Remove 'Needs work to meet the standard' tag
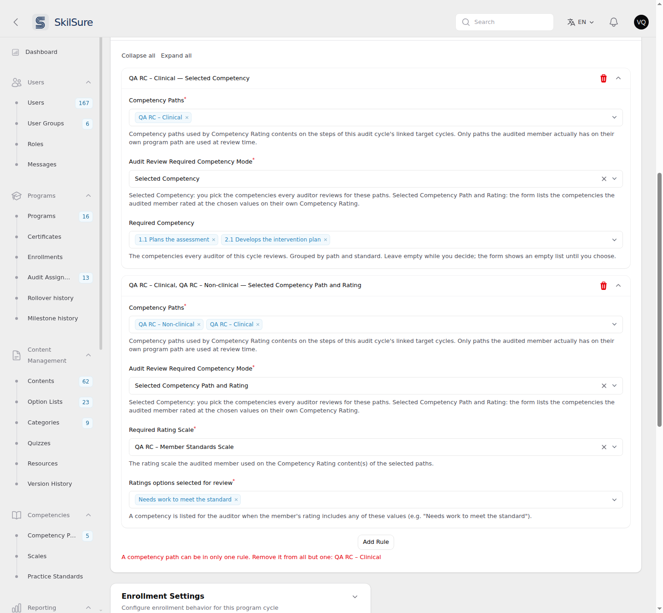 click(236, 500)
